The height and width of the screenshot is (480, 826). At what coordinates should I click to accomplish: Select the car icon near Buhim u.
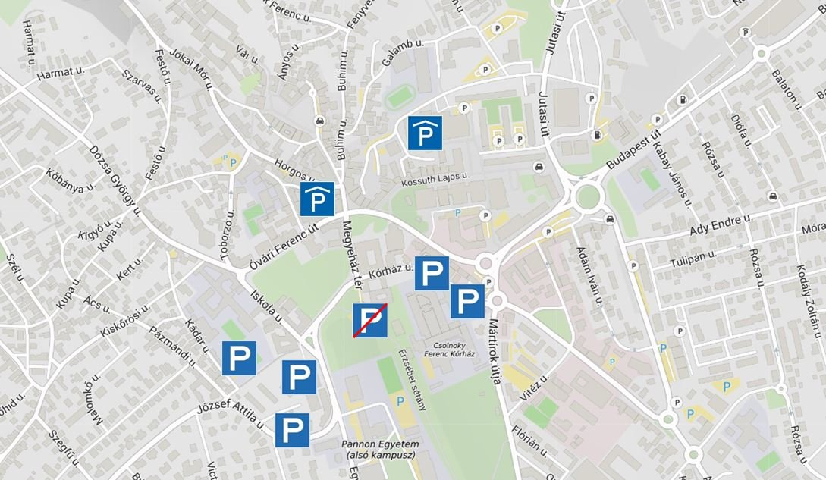click(x=320, y=121)
